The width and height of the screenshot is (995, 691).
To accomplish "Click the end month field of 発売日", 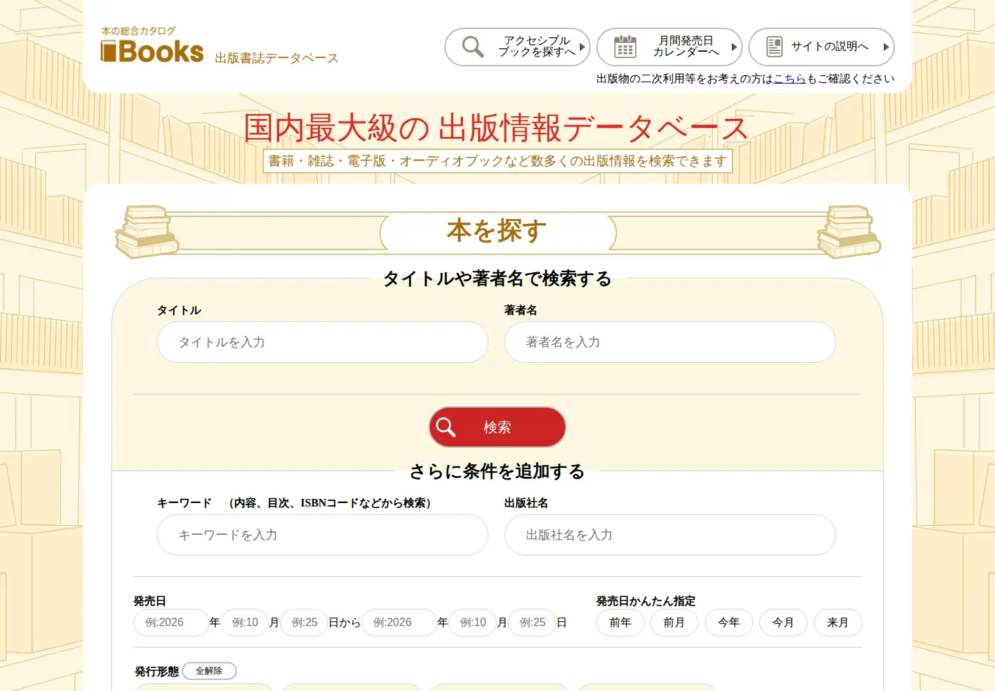I will pos(473,623).
